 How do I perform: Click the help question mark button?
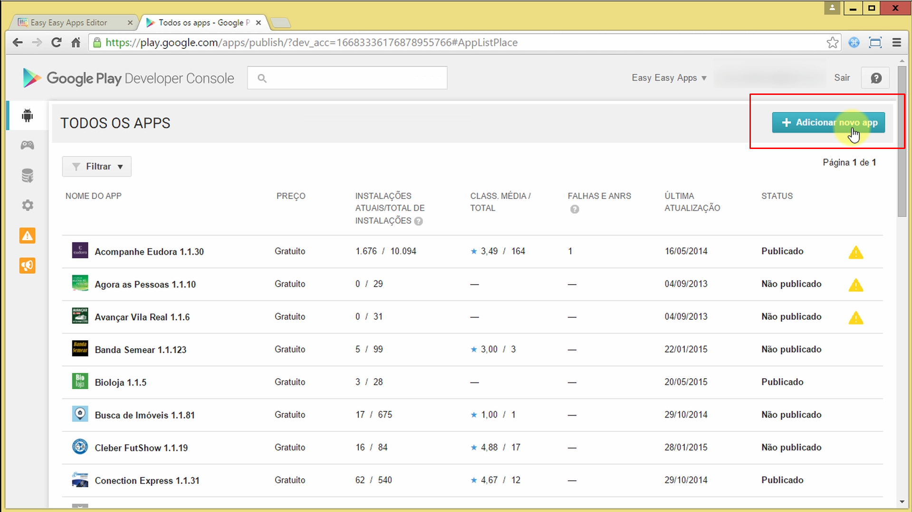point(876,78)
